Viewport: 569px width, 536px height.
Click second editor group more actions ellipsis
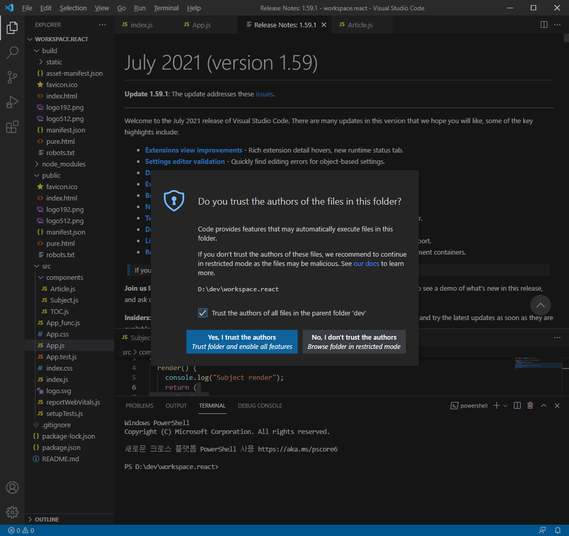coord(557,338)
